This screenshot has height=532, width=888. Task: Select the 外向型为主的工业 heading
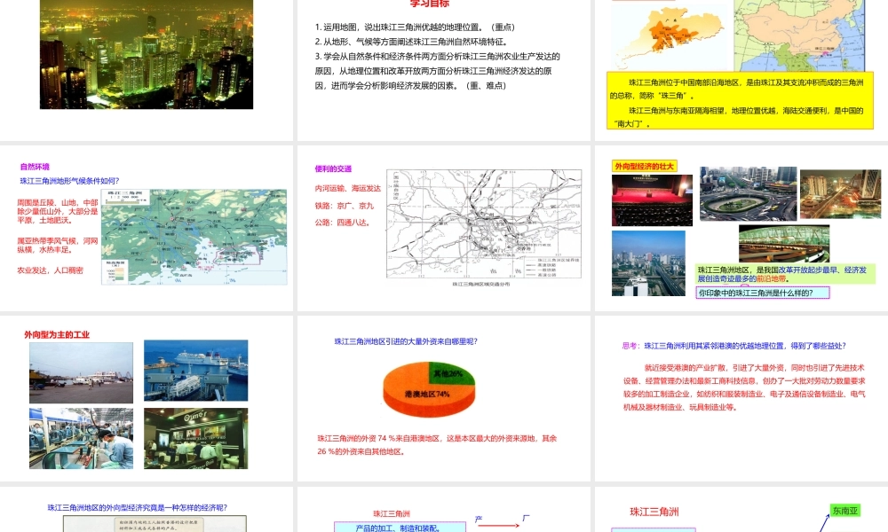(x=57, y=334)
